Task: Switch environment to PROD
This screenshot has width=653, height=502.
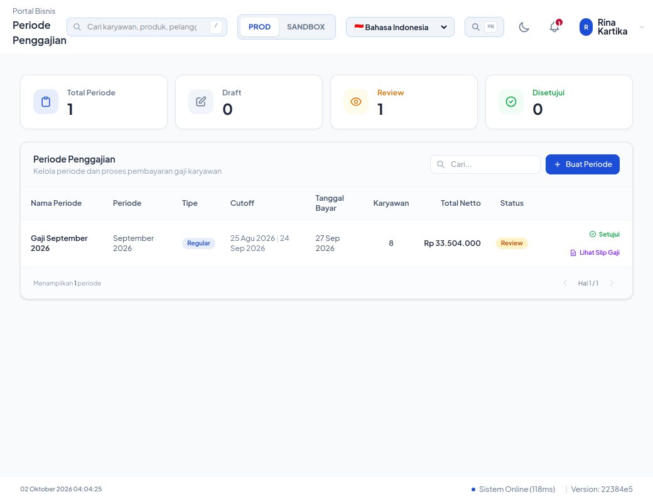Action: tap(259, 27)
